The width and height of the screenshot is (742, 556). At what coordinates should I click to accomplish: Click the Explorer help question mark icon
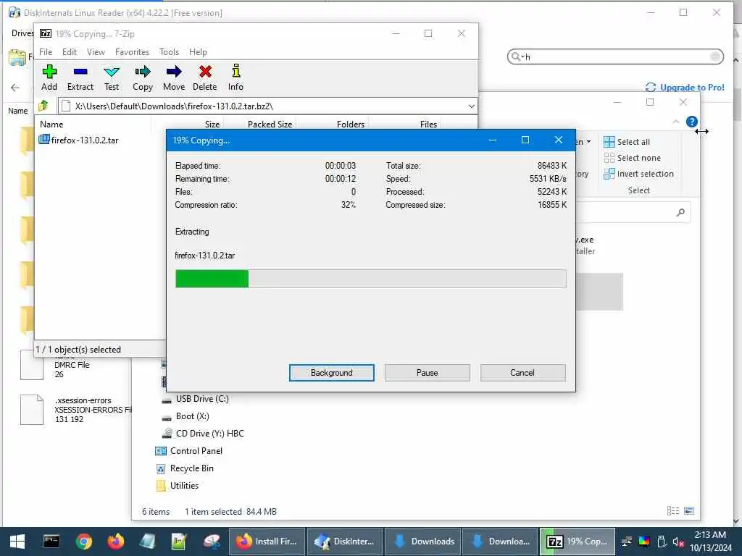coord(692,122)
